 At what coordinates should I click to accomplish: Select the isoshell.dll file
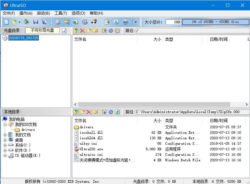click(x=91, y=132)
